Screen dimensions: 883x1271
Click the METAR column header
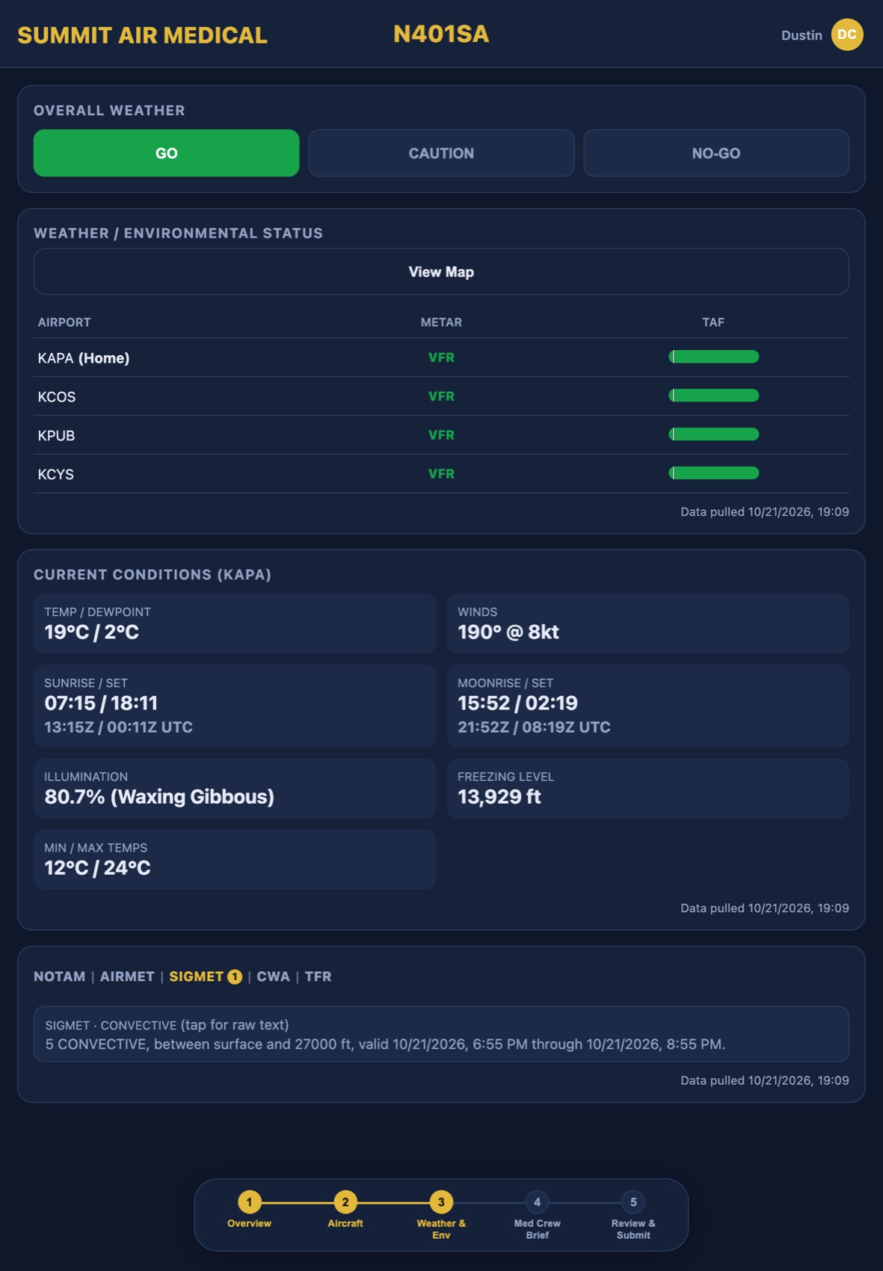click(441, 322)
